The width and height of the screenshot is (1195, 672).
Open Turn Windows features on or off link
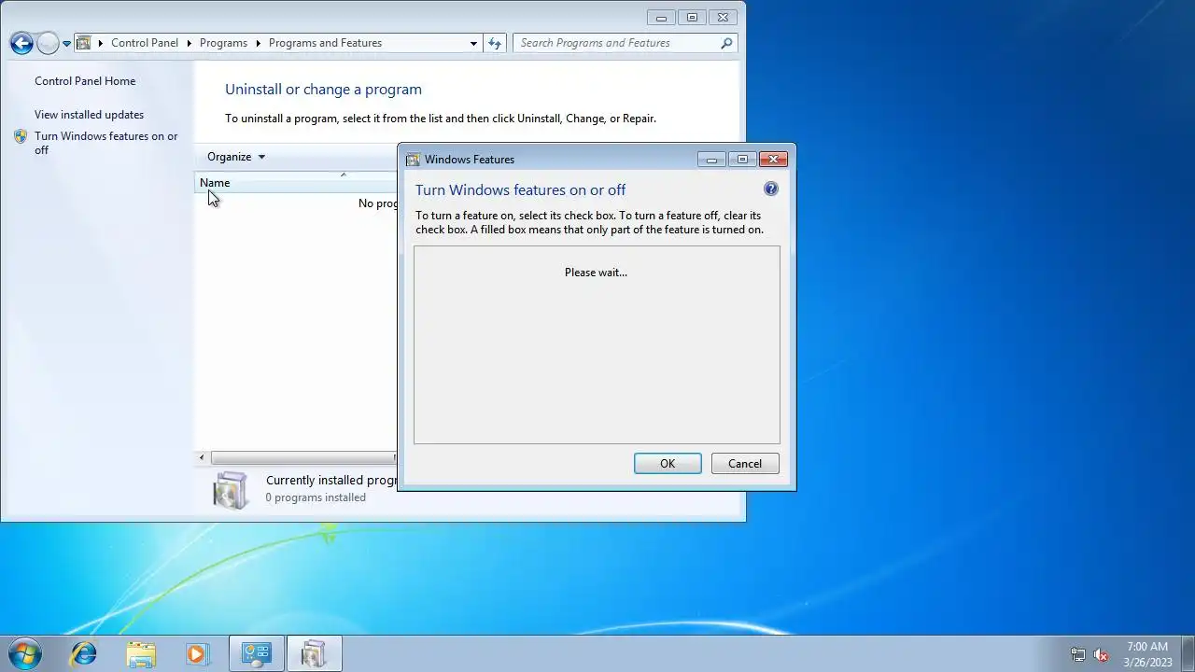[x=105, y=143]
